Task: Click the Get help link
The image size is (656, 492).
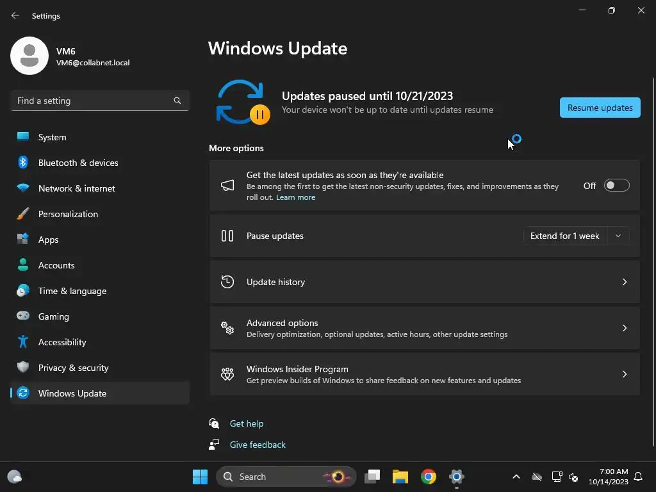Action: click(247, 423)
